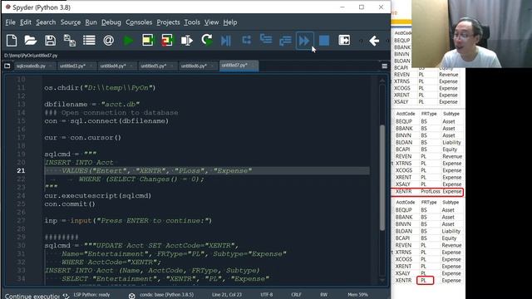This screenshot has height=299, width=532.
Task: Run file with the green play icon
Action: (128, 41)
